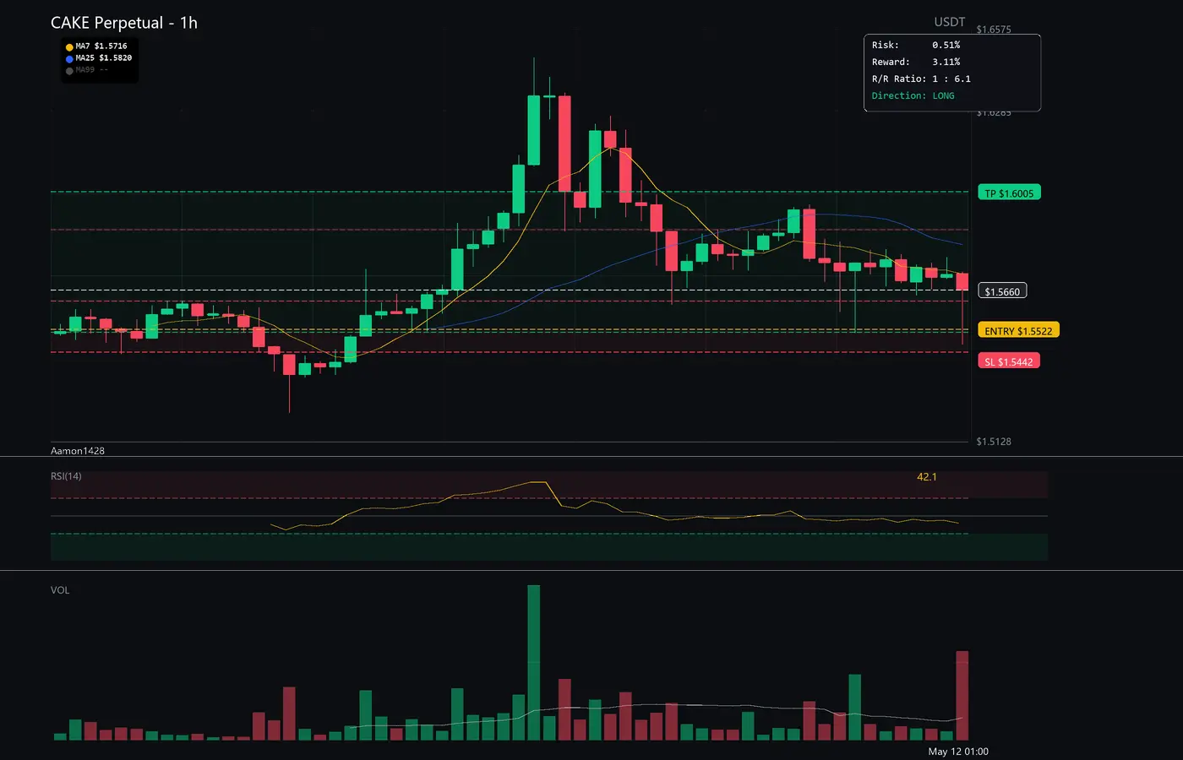
Task: Click the green TP $1.6005 price tag
Action: 1009,193
